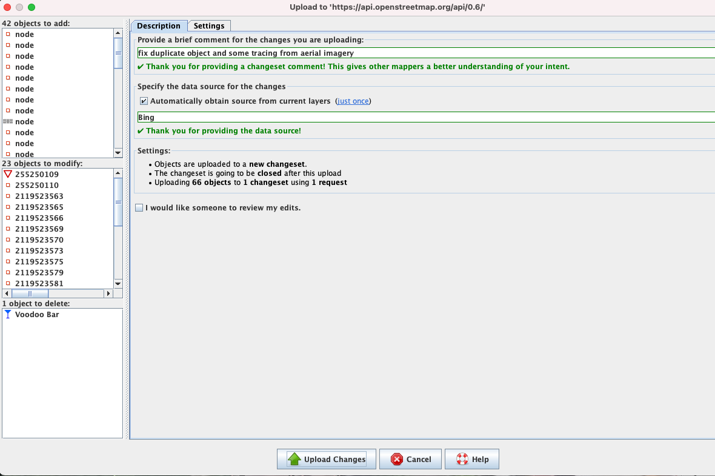Image resolution: width=715 pixels, height=476 pixels.
Task: Click the green Upload Changes arrow icon
Action: (x=294, y=459)
